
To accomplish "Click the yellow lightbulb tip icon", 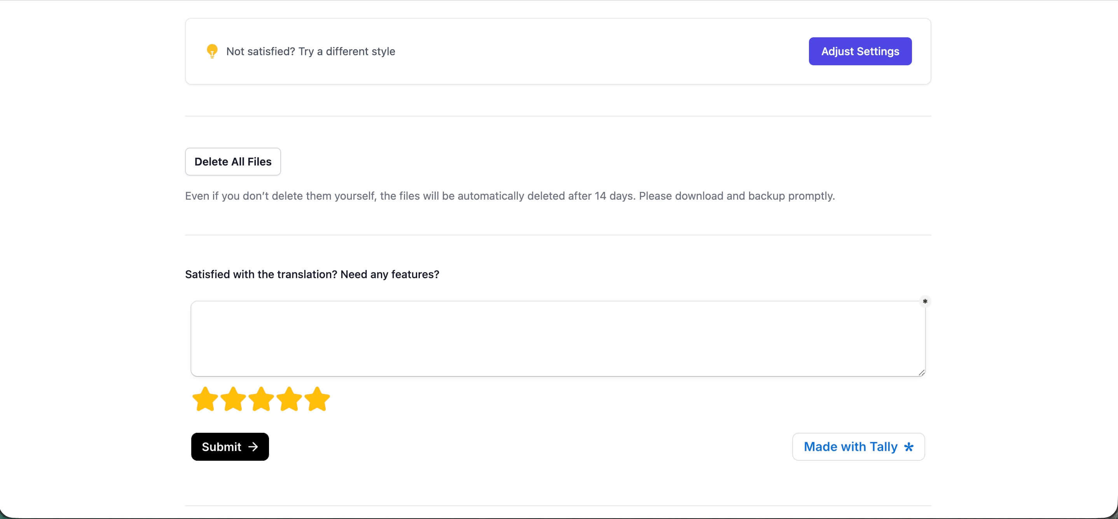I will coord(212,51).
